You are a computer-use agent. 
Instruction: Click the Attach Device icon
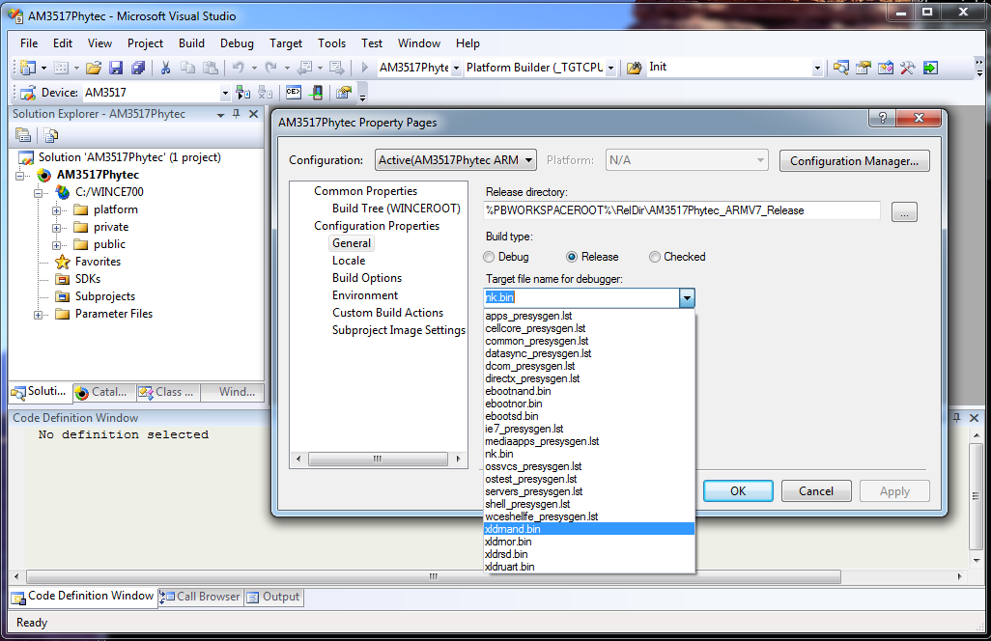[242, 93]
